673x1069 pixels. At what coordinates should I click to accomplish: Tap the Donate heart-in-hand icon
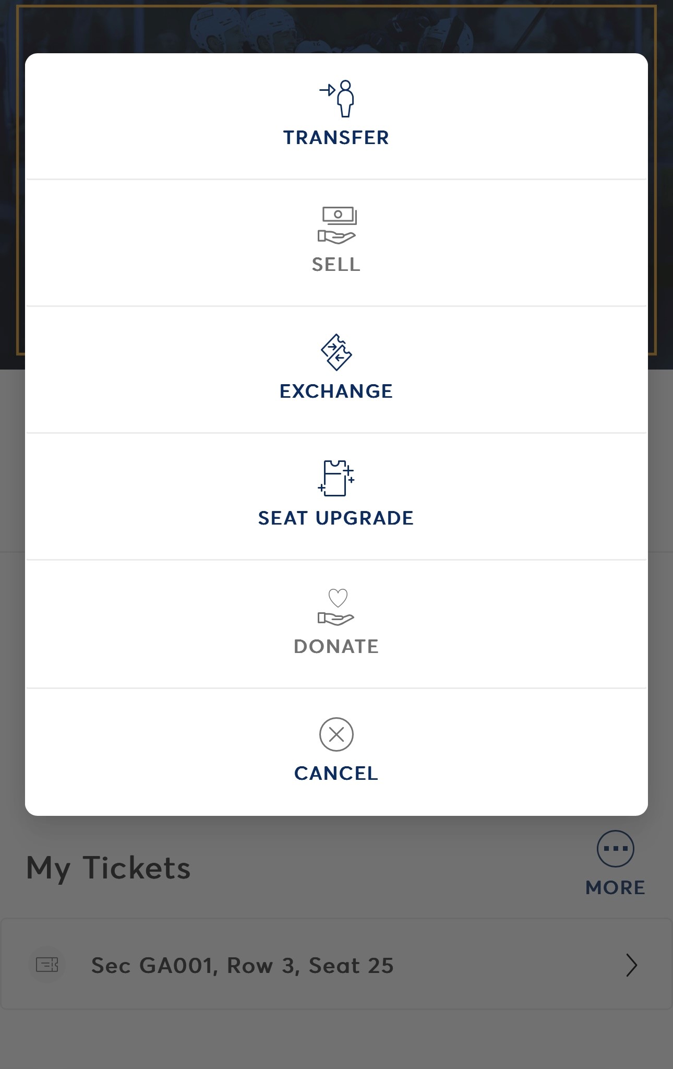(336, 607)
